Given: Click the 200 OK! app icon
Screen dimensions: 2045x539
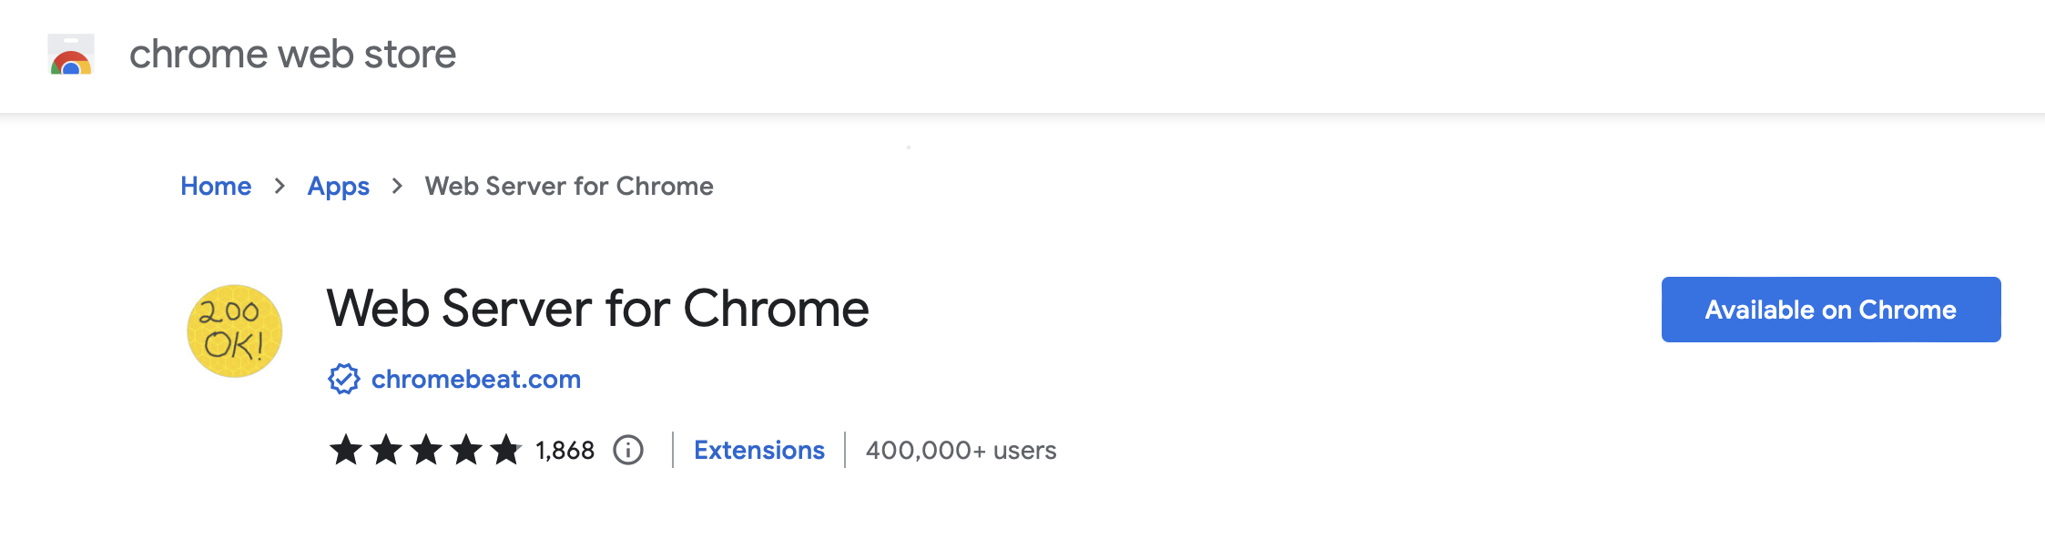Looking at the screenshot, I should (234, 331).
